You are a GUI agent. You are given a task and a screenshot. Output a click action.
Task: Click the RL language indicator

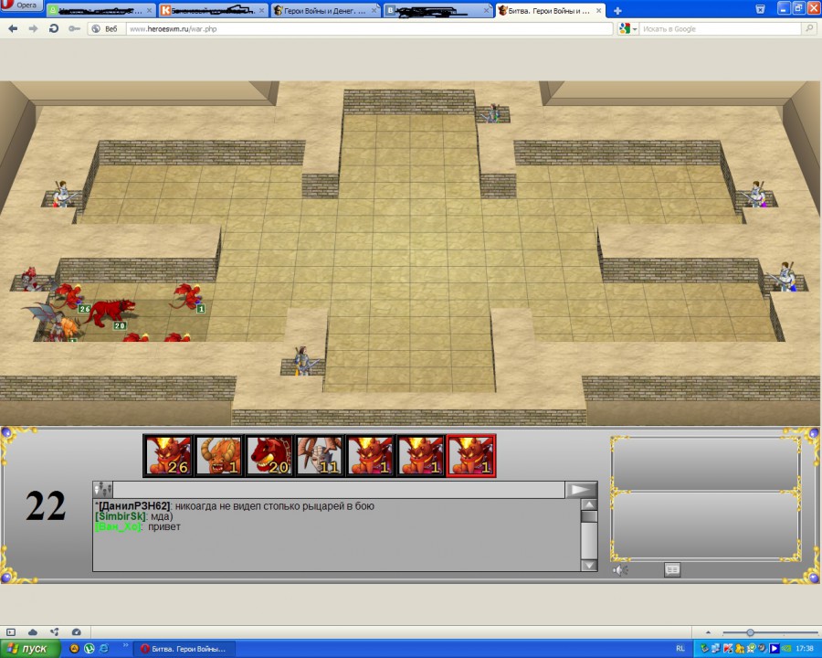(680, 649)
